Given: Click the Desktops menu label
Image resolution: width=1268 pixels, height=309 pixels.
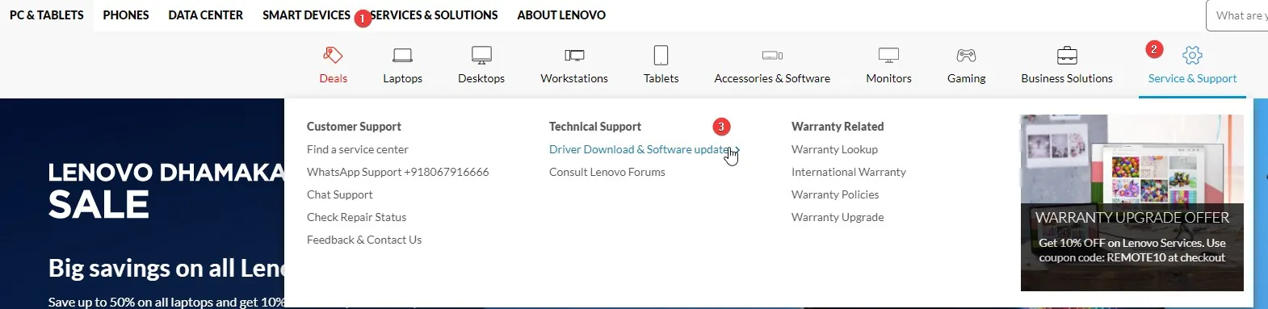Looking at the screenshot, I should point(481,78).
